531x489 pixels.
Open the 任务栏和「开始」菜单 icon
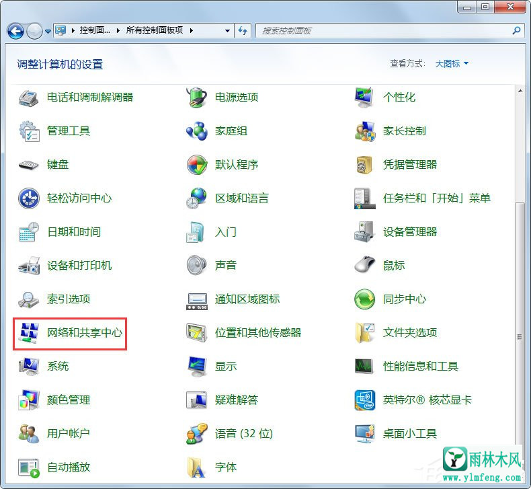[x=364, y=198]
